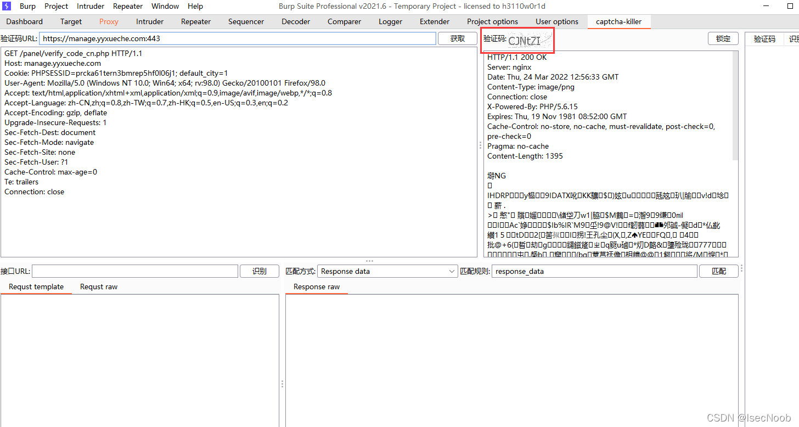This screenshot has width=799, height=427.
Task: Click the Pragma: no-cache header
Action: click(x=518, y=146)
